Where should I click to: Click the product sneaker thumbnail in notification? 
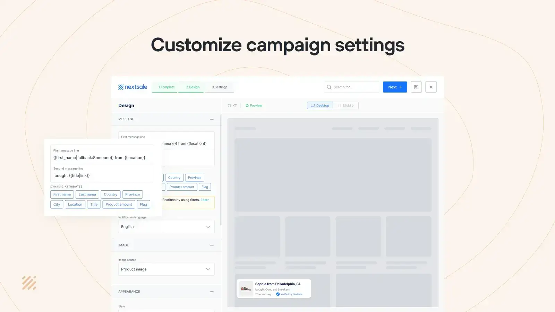[246, 288]
